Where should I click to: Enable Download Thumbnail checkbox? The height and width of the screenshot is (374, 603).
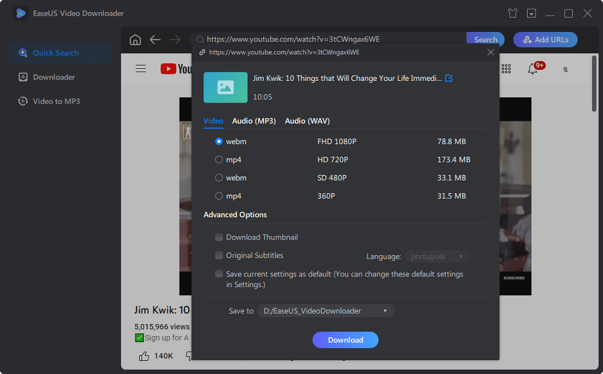pyautogui.click(x=219, y=237)
